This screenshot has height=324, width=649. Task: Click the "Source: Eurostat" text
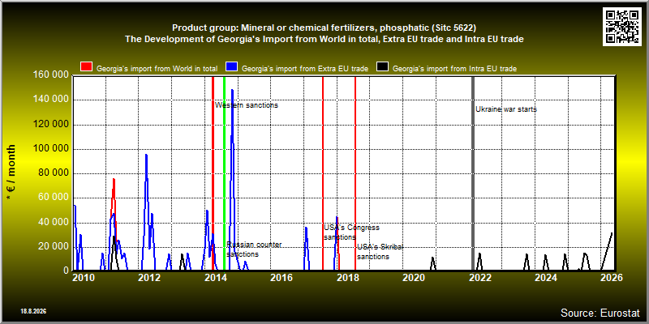point(600,313)
